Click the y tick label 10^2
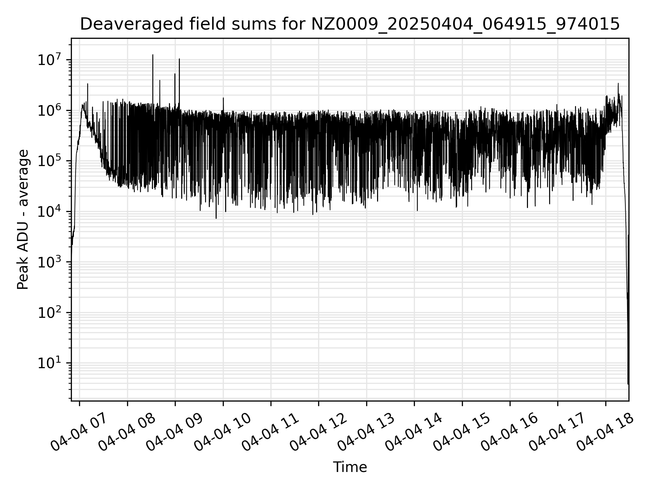The width and height of the screenshot is (654, 490). tap(50, 312)
